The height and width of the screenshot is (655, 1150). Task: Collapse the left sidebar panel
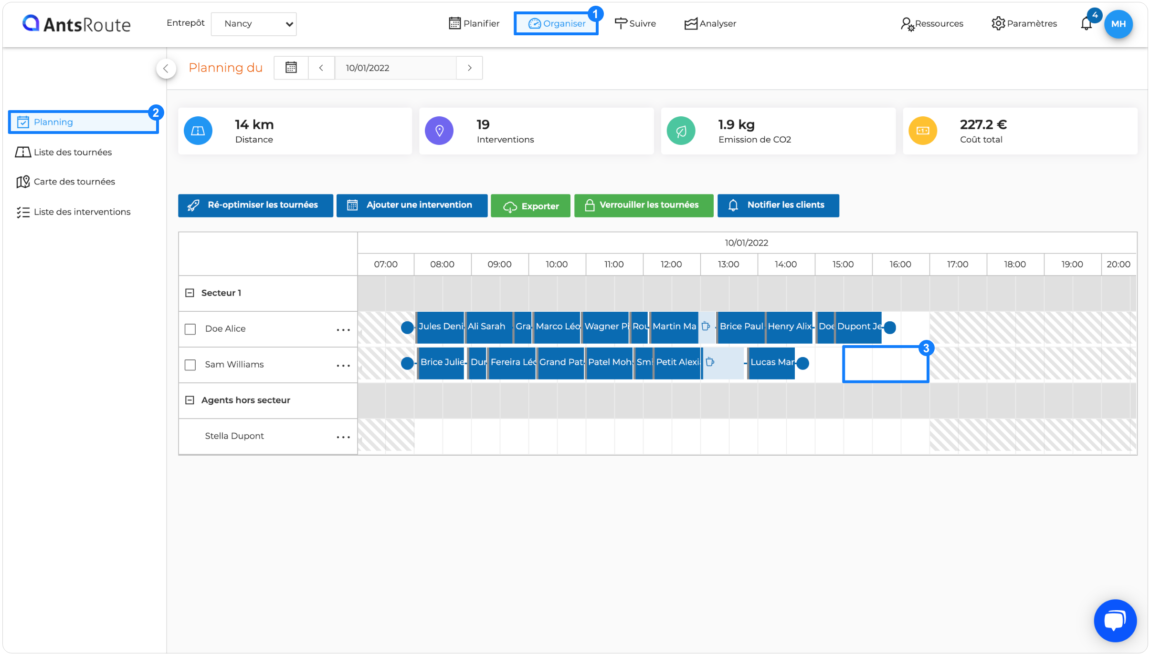166,68
